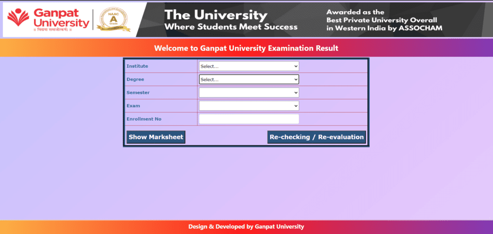The width and height of the screenshot is (493, 234).
Task: Open the Institute dropdown
Action: 249,66
